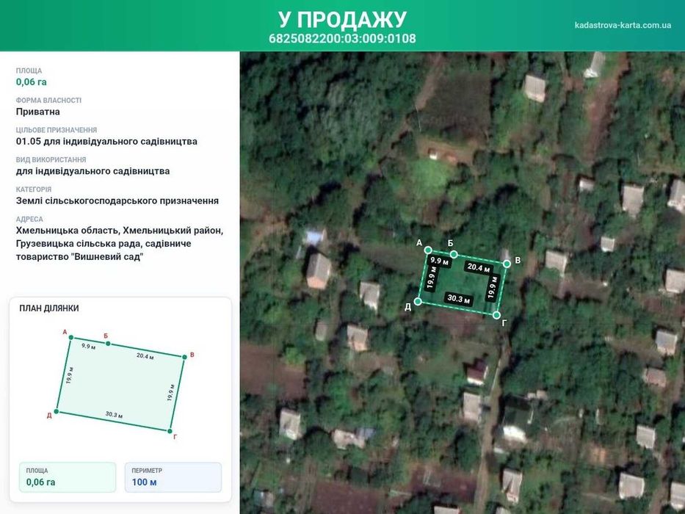Click the '30.3 м' side label on map
The width and height of the screenshot is (685, 514).
point(458,299)
